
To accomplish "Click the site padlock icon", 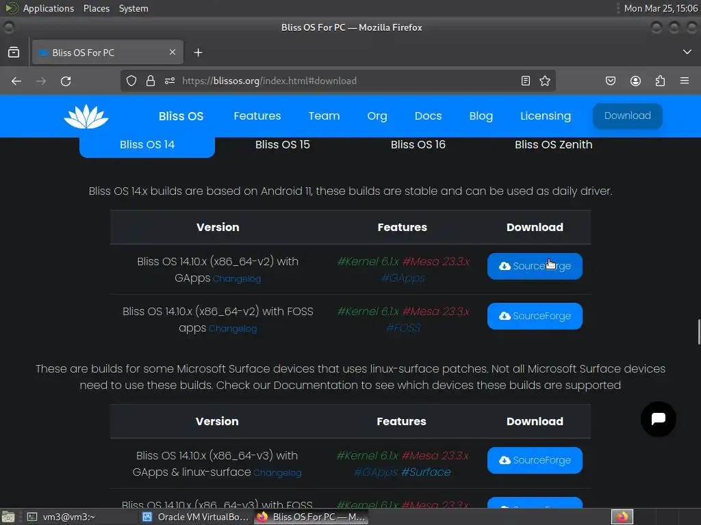I will click(x=151, y=81).
